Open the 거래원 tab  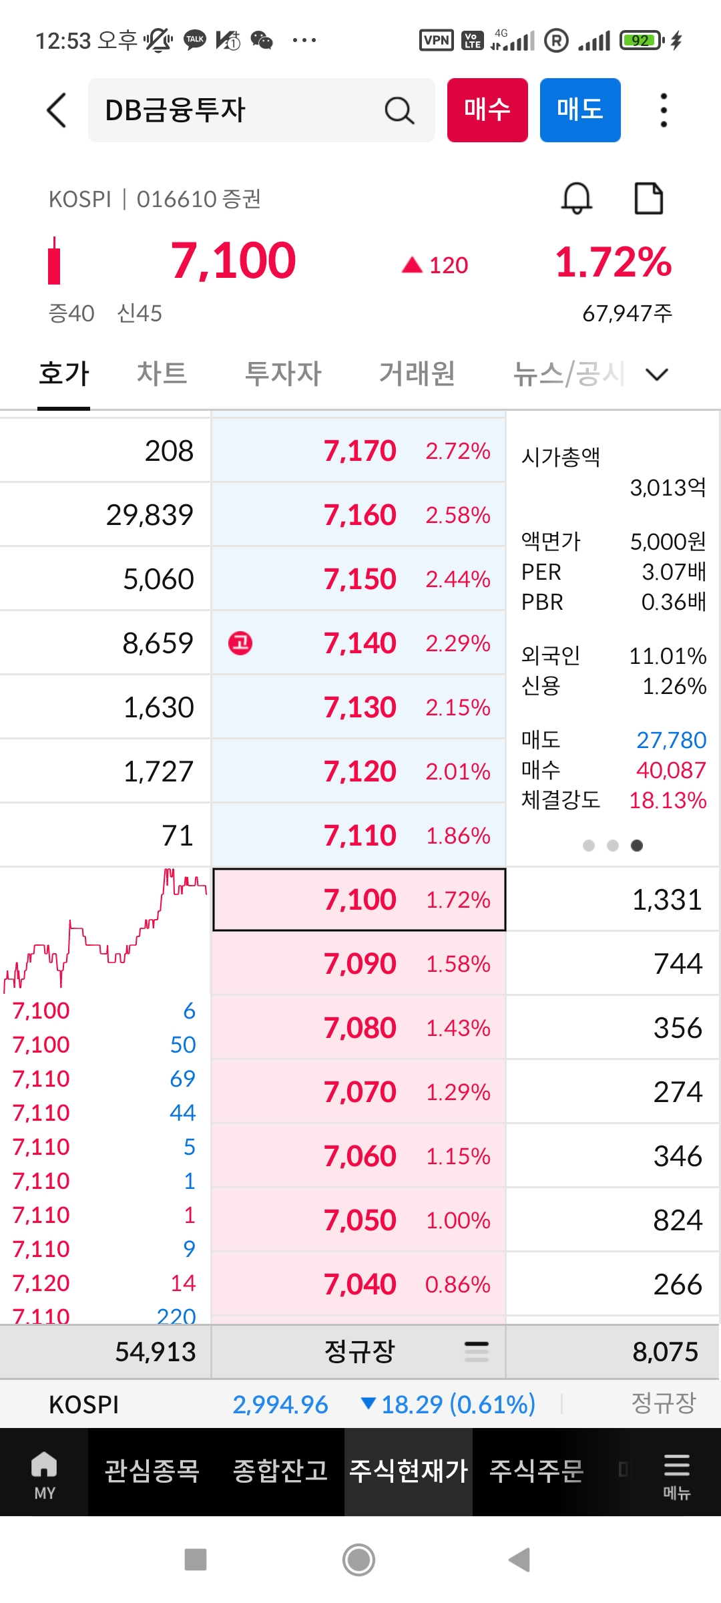[417, 373]
